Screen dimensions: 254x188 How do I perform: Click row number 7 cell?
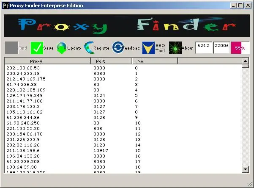(x=137, y=107)
